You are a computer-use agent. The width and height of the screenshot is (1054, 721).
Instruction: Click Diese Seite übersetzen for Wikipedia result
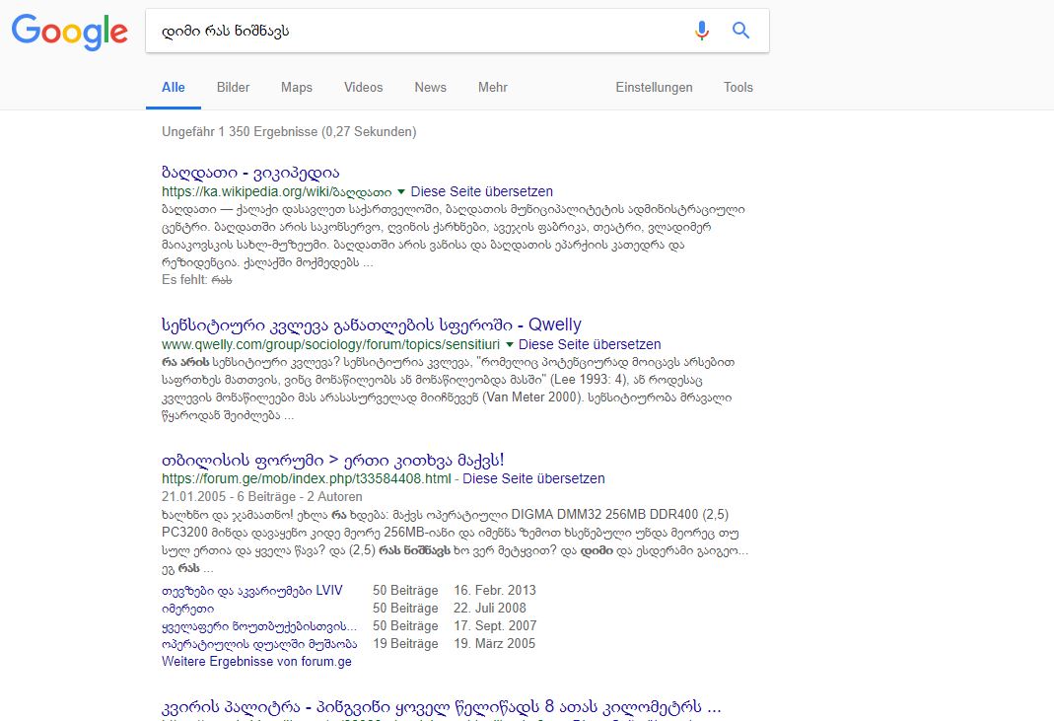(x=482, y=191)
